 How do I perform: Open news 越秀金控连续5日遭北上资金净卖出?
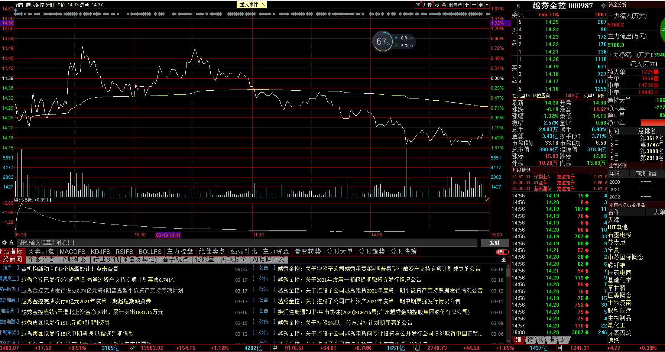click(92, 312)
